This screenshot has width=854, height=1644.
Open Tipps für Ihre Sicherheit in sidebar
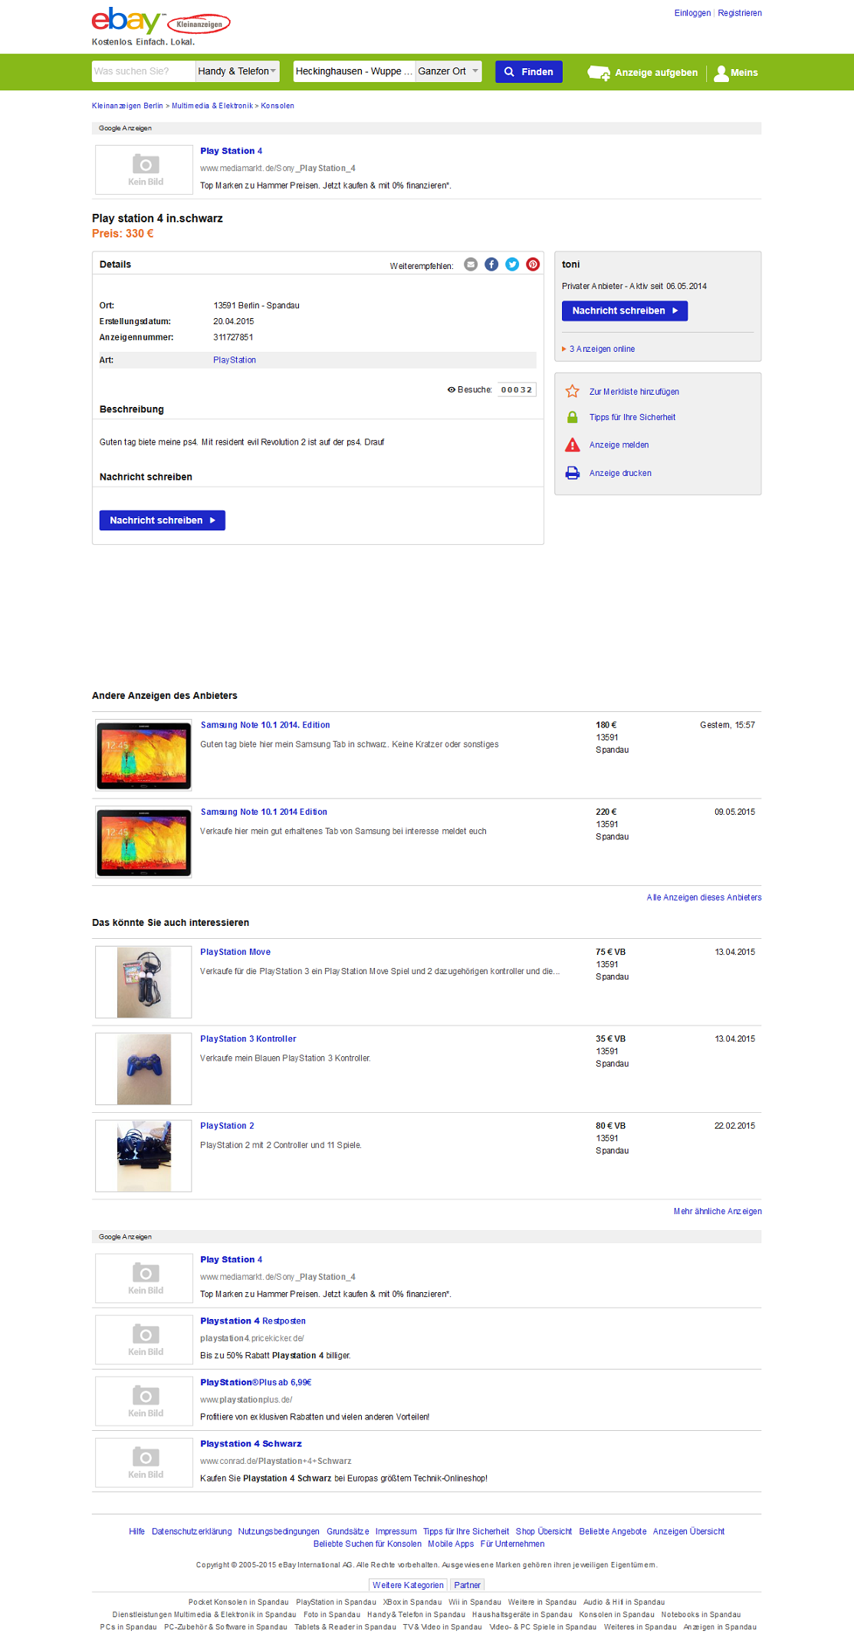(632, 418)
